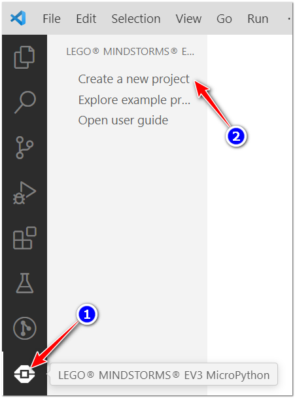The width and height of the screenshot is (295, 398).
Task: Select Open user guide
Action: [x=123, y=120]
